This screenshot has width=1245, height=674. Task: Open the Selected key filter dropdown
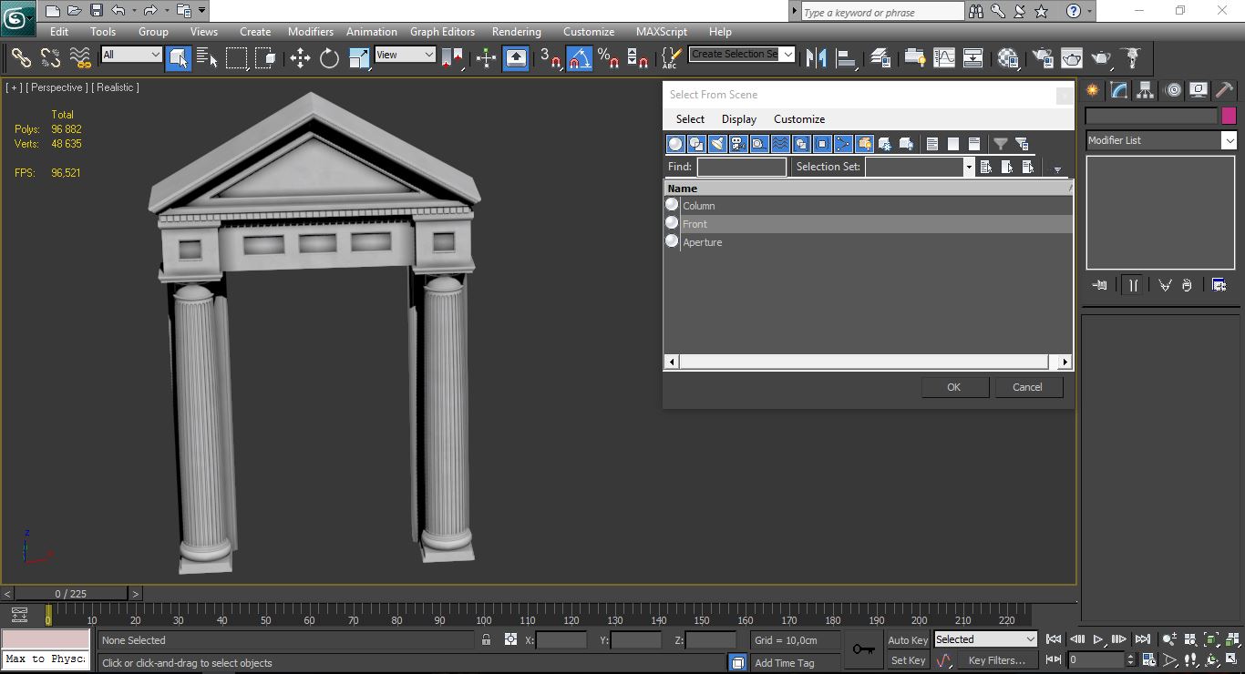985,639
